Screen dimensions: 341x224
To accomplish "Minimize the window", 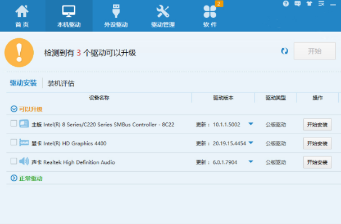I will tap(333, 4).
